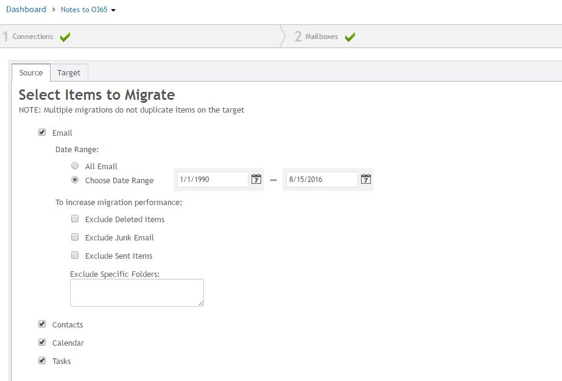Uncheck the Email checkbox
Viewport: 562px width, 381px height.
coord(42,132)
